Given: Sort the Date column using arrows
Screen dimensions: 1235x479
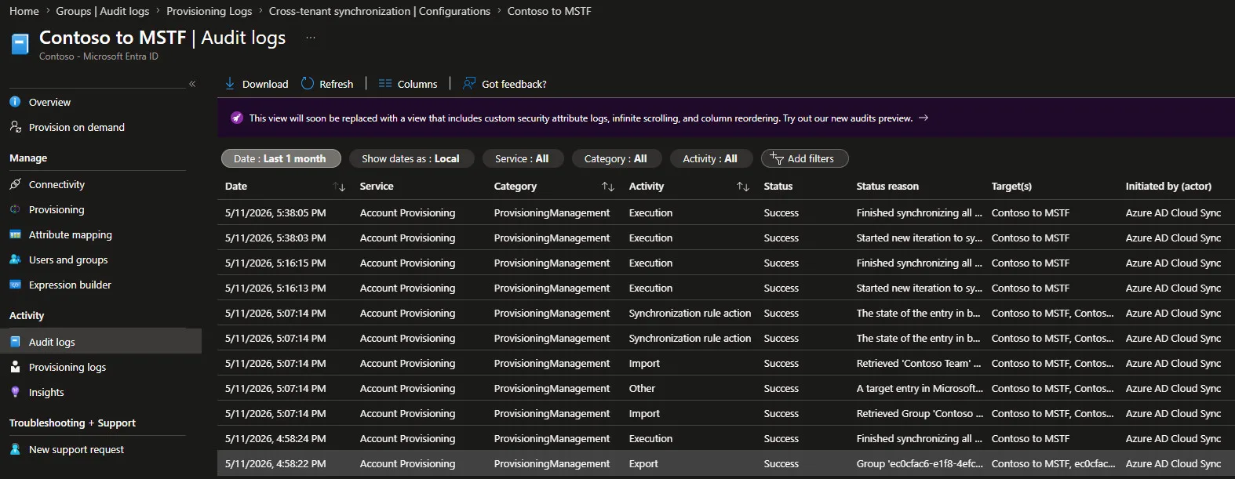Looking at the screenshot, I should pos(339,187).
